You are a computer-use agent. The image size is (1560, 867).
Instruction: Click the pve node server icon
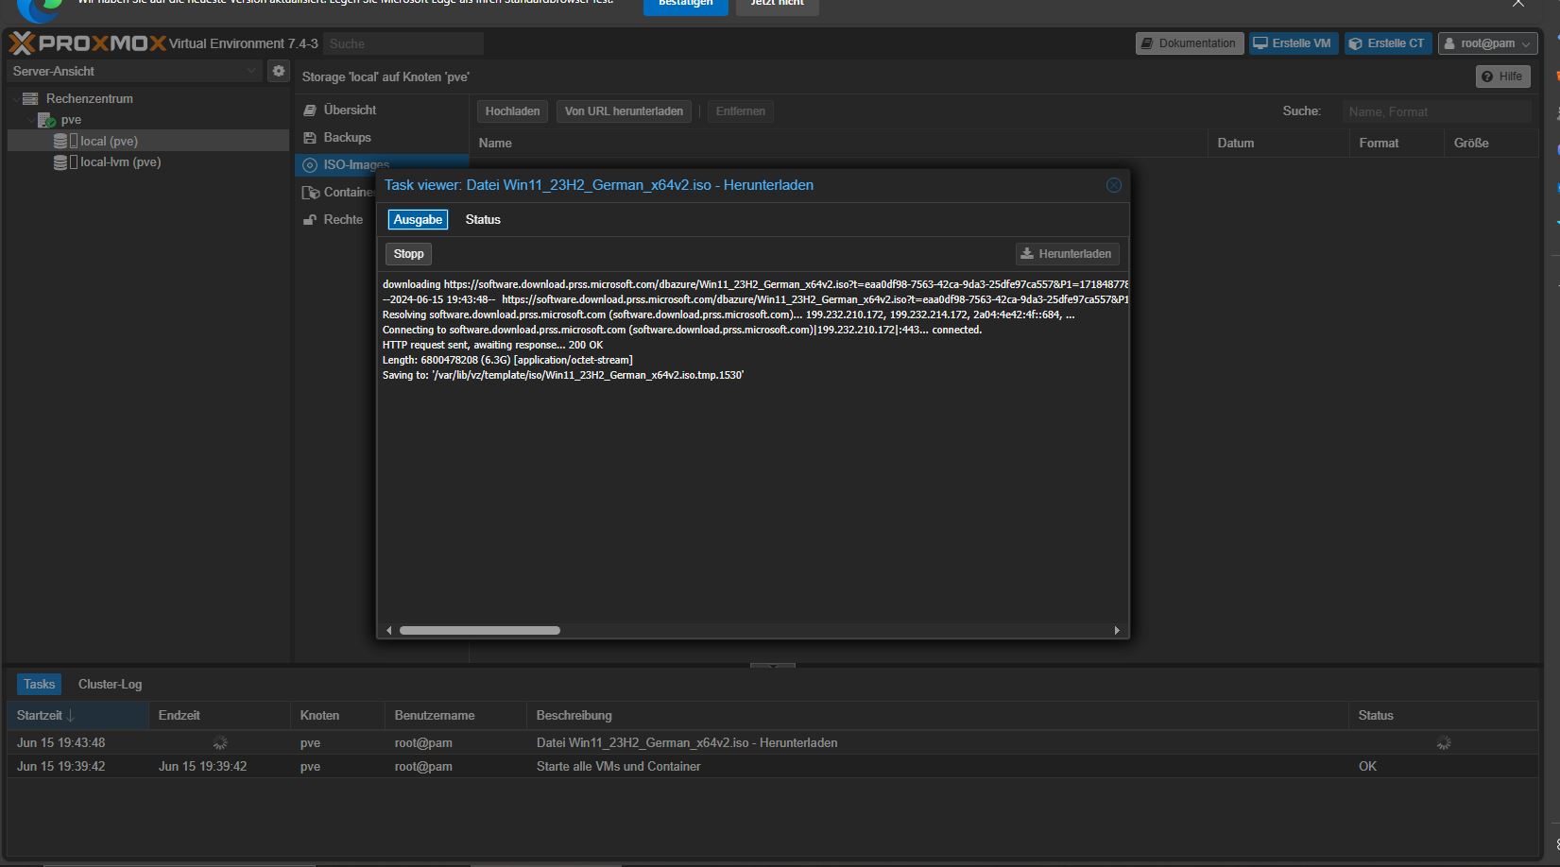tap(46, 120)
